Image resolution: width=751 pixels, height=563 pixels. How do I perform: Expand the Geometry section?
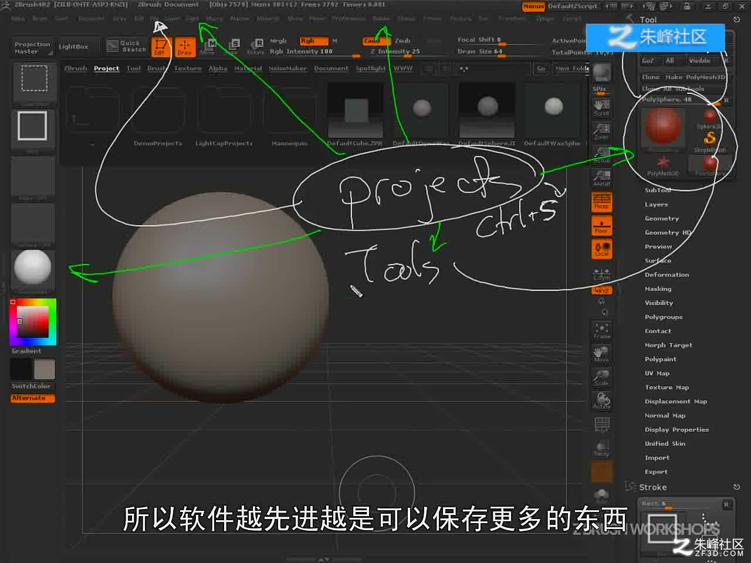(662, 218)
